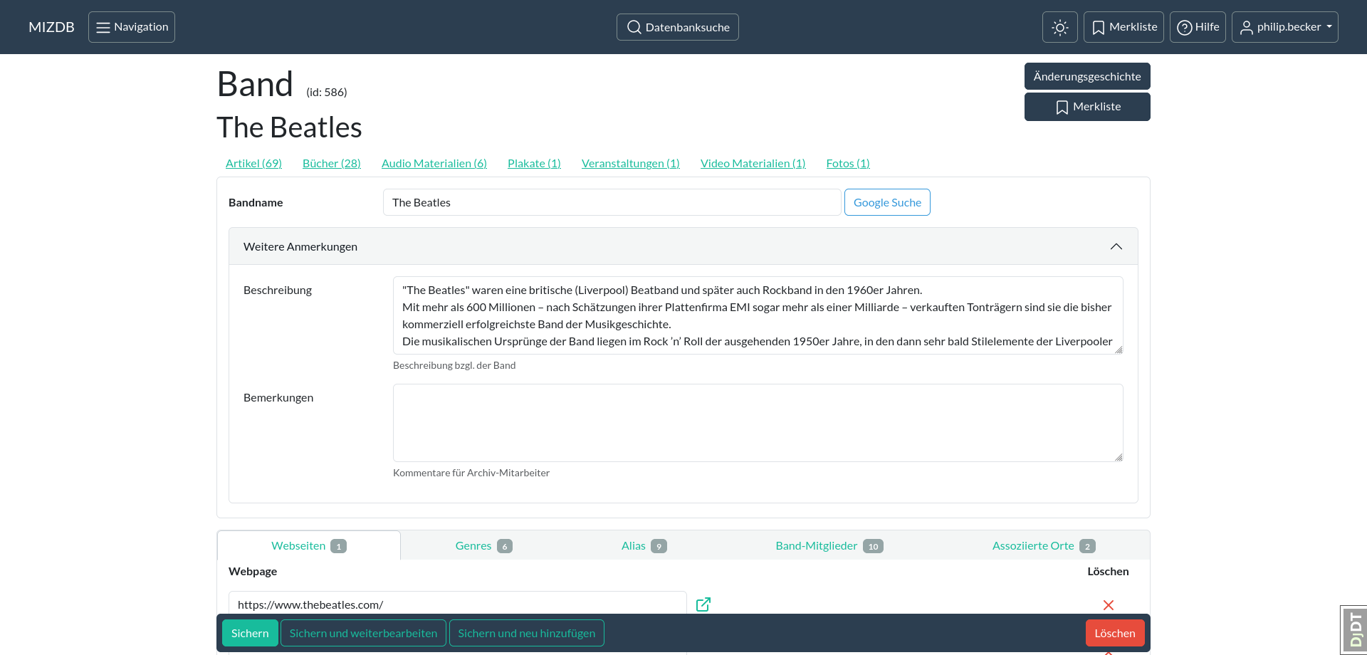This screenshot has height=655, width=1367.
Task: Open Video Materialien (1) link
Action: click(753, 163)
